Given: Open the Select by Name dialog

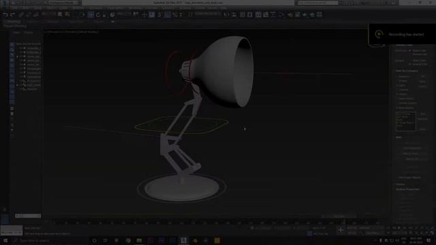Looking at the screenshot, I should point(67,14).
